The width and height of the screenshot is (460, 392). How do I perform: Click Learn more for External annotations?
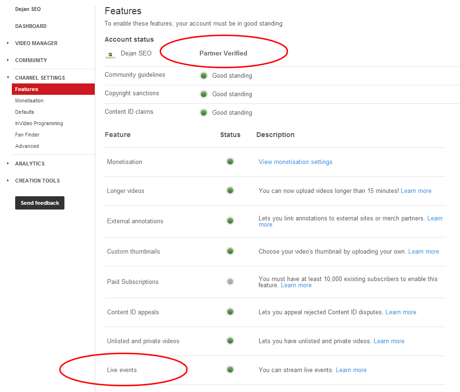[x=435, y=218]
